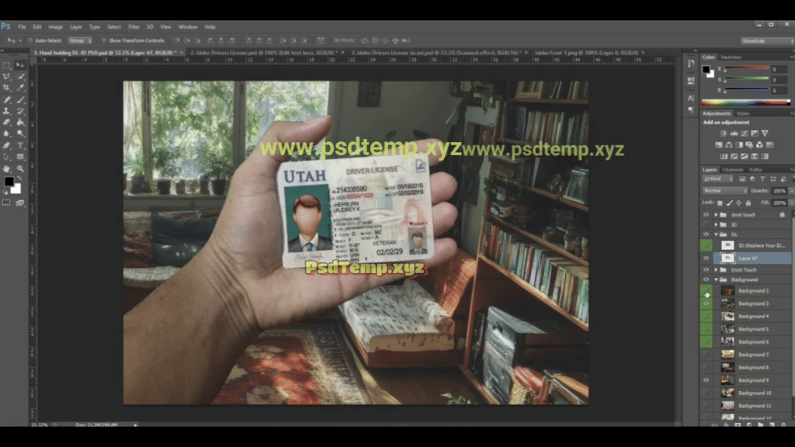
Task: Click the Background 9 layer thumbnail
Action: [727, 380]
